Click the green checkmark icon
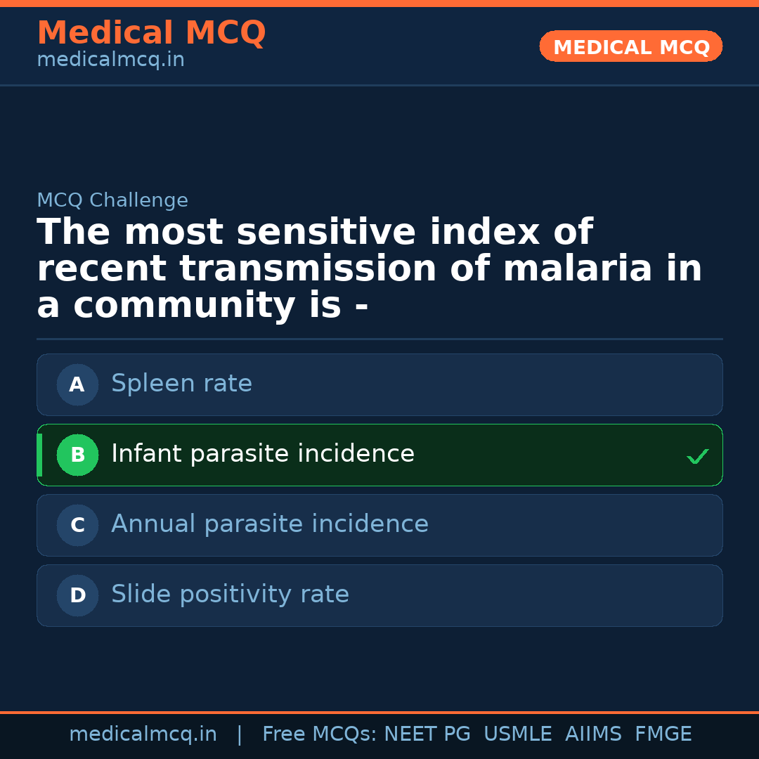Viewport: 759px width, 759px height. point(697,457)
